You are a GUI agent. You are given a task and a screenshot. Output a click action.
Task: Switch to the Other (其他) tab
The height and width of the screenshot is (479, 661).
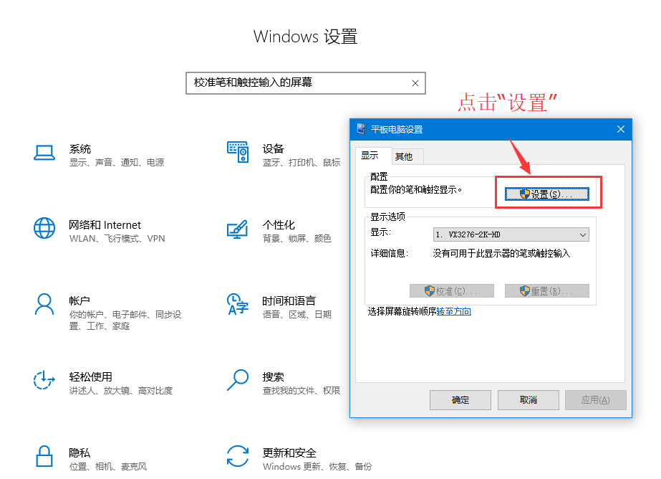point(404,156)
